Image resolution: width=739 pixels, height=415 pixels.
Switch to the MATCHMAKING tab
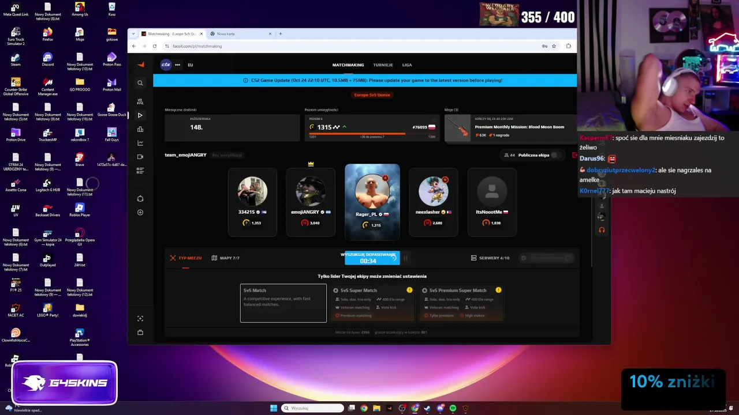pos(348,65)
